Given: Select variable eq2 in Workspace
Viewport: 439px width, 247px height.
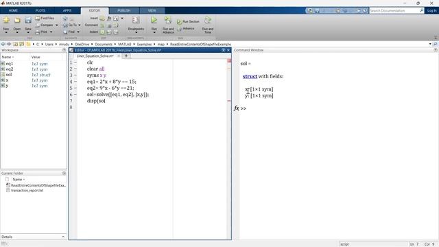Looking at the screenshot, I should click(x=10, y=69).
